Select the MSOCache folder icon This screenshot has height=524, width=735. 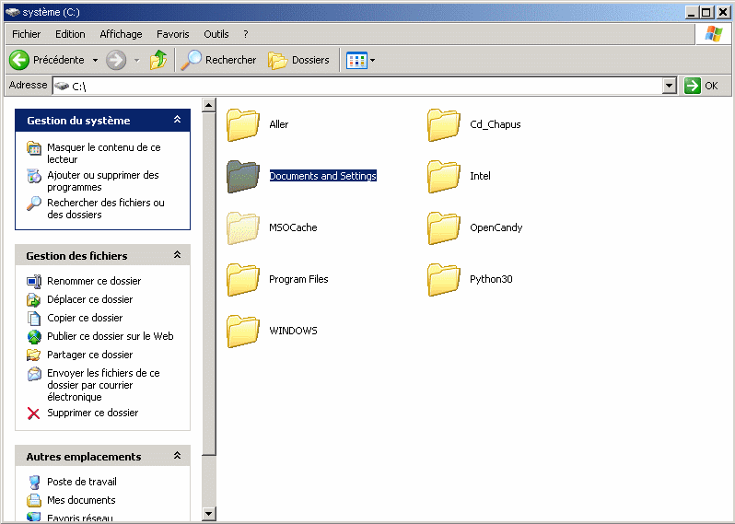243,227
